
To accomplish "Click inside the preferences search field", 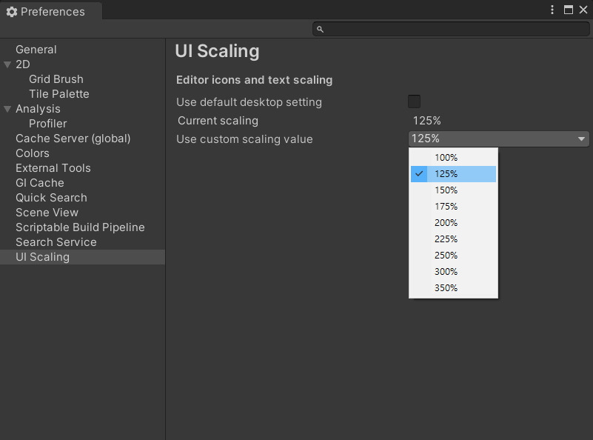I will click(x=452, y=30).
